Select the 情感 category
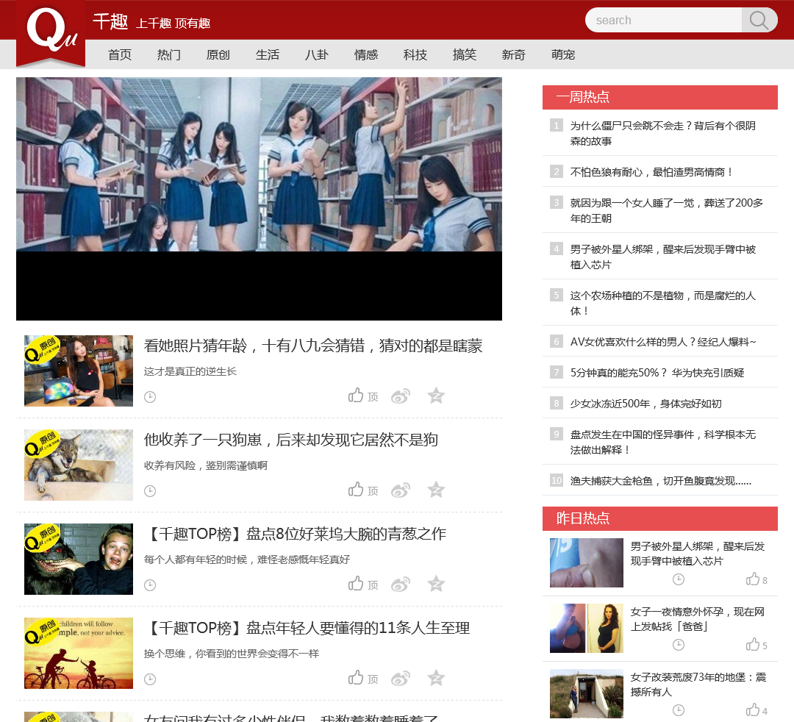The width and height of the screenshot is (794, 722). pyautogui.click(x=366, y=54)
